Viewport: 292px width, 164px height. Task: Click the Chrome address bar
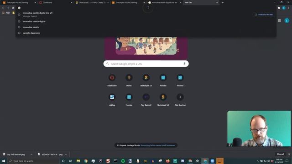pos(146,8)
